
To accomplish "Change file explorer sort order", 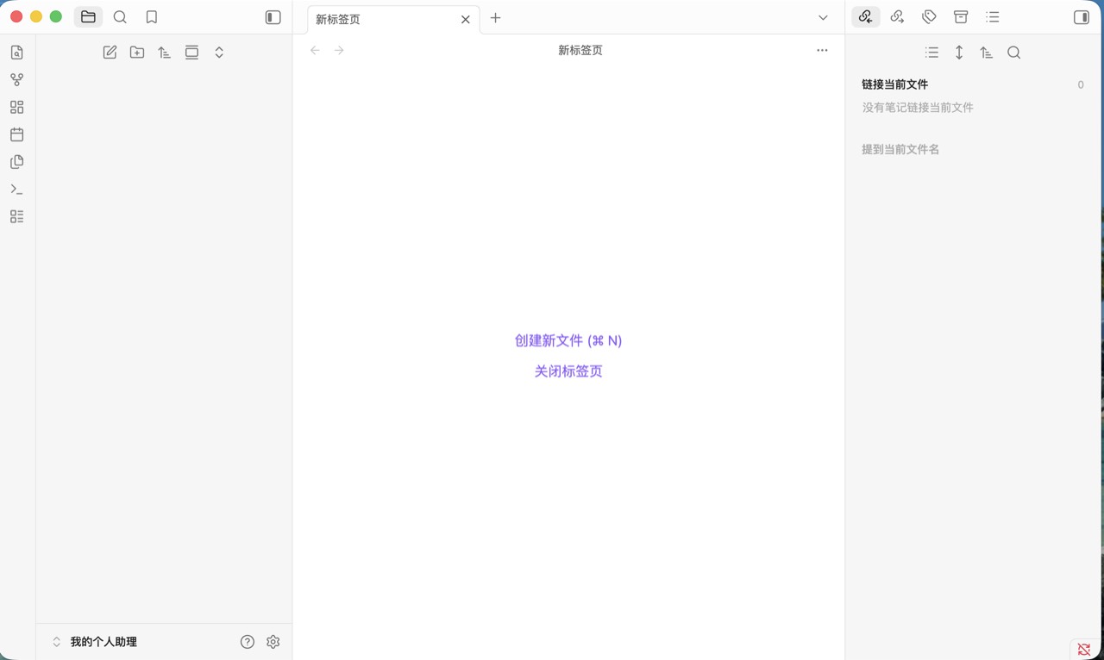I will (x=165, y=53).
